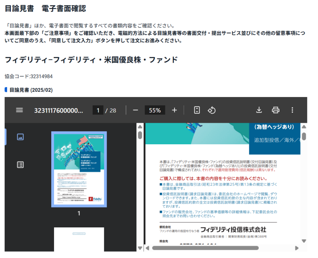Download the prospectus PDF

[259, 110]
